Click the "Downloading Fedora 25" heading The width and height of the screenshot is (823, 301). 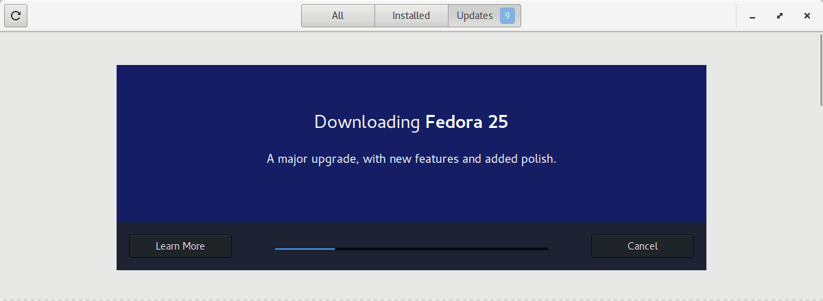(411, 122)
